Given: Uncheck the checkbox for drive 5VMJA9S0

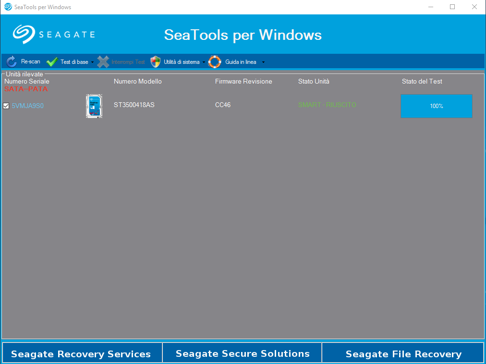Looking at the screenshot, I should coord(6,106).
